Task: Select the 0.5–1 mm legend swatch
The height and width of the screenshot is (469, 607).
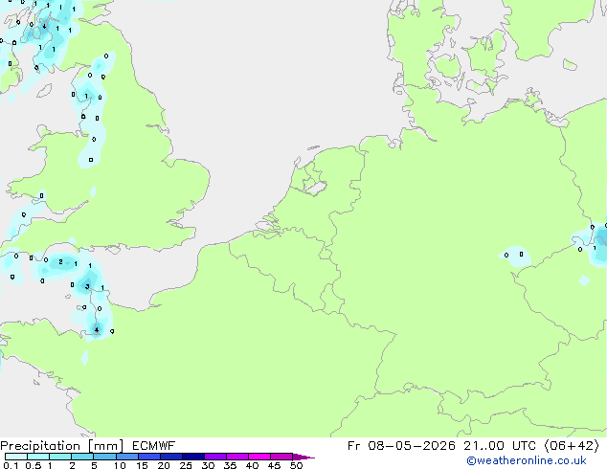Action: coord(38,457)
